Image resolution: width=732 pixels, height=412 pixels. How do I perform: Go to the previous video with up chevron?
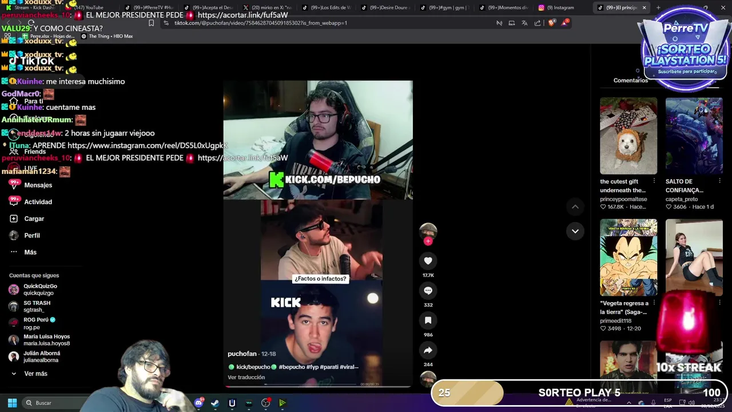point(575,207)
